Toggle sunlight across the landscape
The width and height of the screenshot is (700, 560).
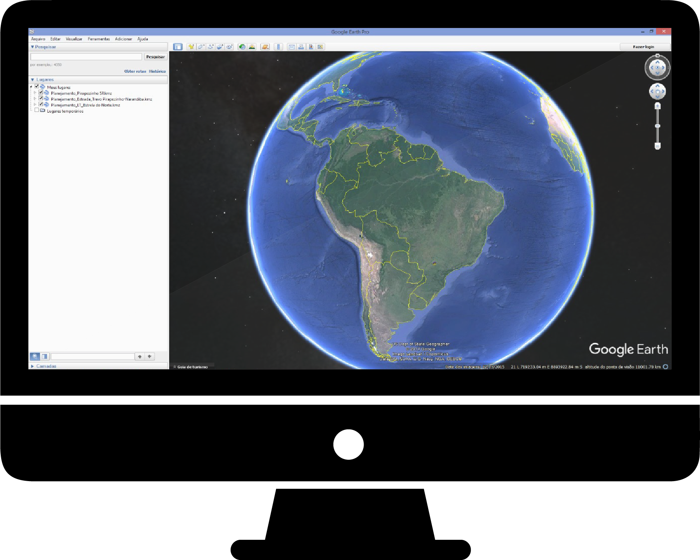coord(252,47)
